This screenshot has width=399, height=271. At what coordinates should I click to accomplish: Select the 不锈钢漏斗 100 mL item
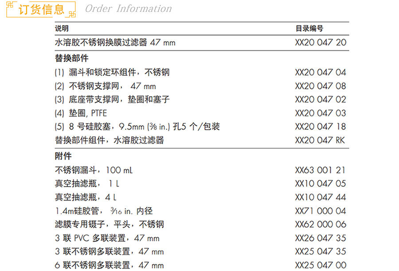click(x=94, y=170)
